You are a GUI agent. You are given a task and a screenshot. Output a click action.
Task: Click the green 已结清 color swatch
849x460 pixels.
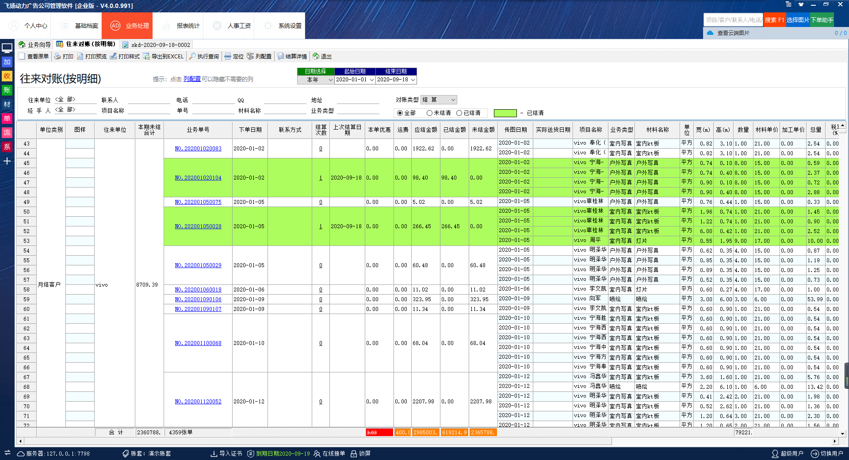pyautogui.click(x=505, y=113)
